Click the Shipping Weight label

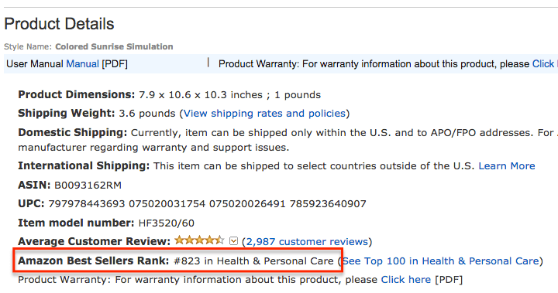point(67,114)
